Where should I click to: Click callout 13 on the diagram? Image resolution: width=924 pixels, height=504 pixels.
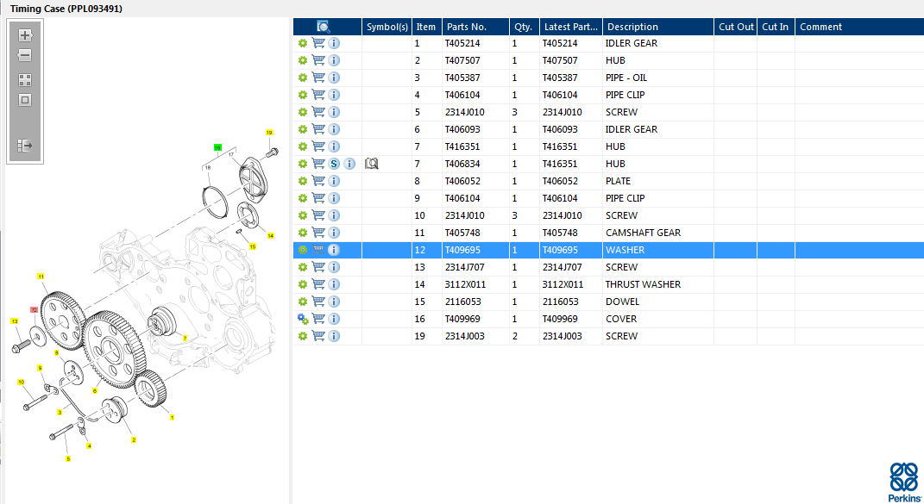(x=15, y=320)
